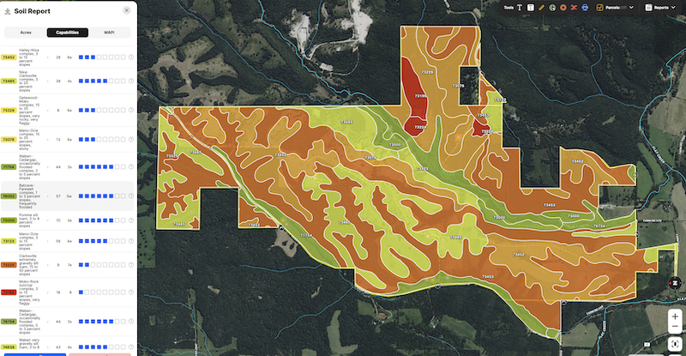This screenshot has height=356, width=686.
Task: Activate the red scissors cut tool
Action: pos(574,7)
